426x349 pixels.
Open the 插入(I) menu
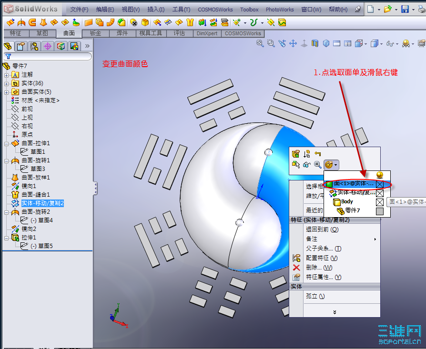click(156, 10)
